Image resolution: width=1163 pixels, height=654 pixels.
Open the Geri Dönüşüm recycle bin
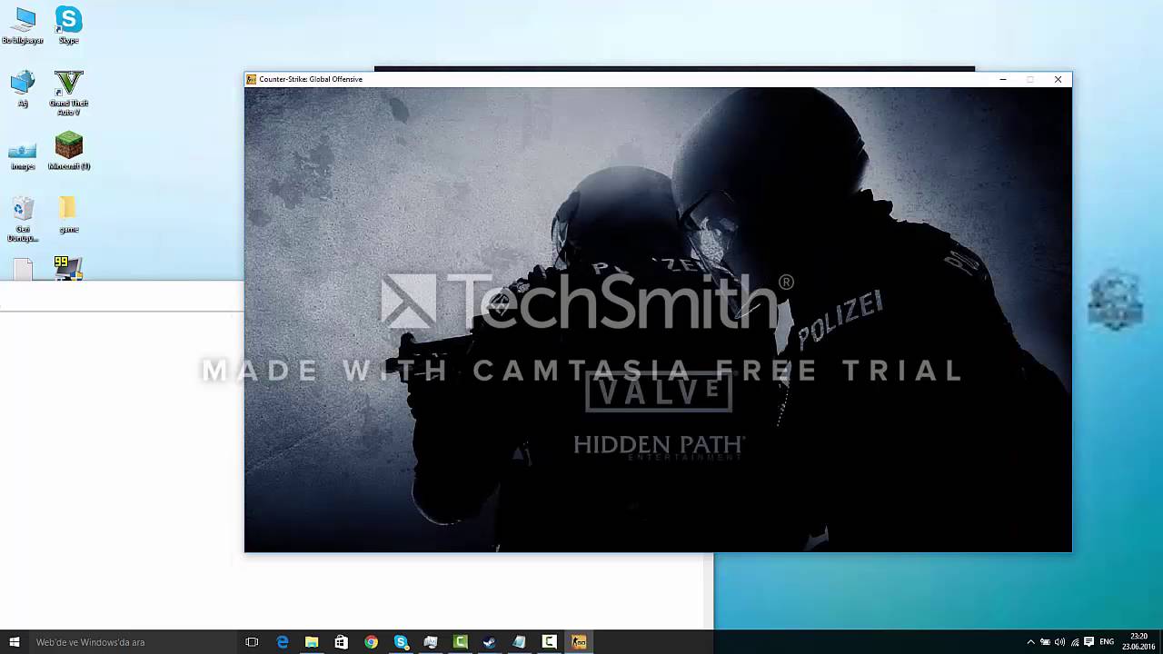tap(23, 220)
